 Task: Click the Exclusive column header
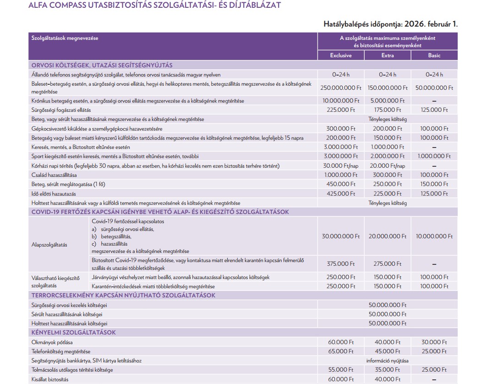coord(341,55)
